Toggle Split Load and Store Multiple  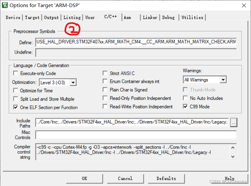[16, 99]
